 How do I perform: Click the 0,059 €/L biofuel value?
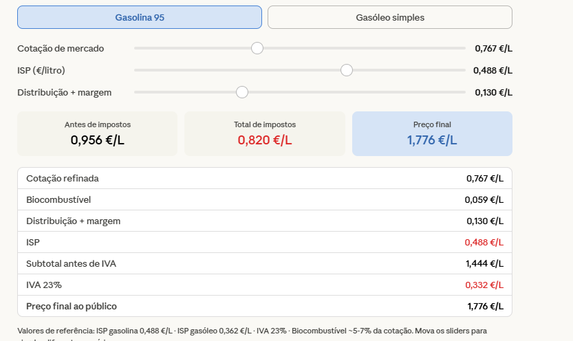(x=484, y=199)
